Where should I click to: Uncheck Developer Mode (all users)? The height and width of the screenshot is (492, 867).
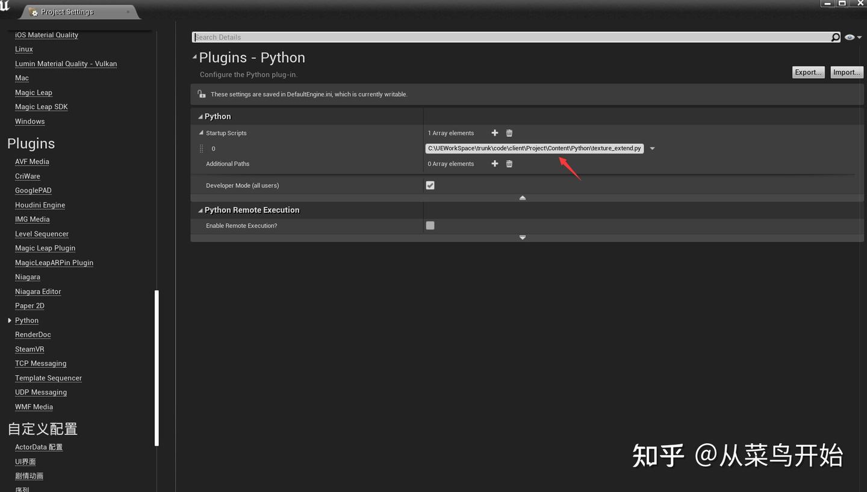(430, 185)
